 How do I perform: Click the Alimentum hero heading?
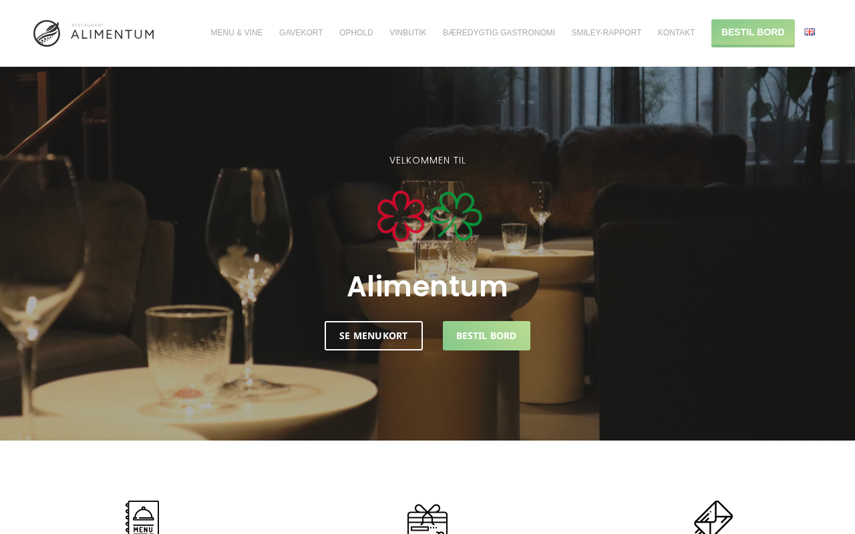[427, 286]
